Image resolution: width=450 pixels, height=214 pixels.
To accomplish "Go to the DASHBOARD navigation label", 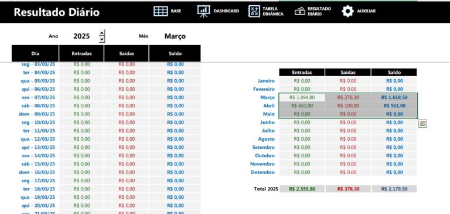I will tap(226, 11).
